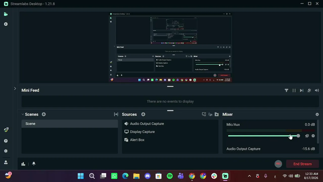This screenshot has height=182, width=323.
Task: Toggle muted event alerts bell icon
Action: pyautogui.click(x=309, y=90)
